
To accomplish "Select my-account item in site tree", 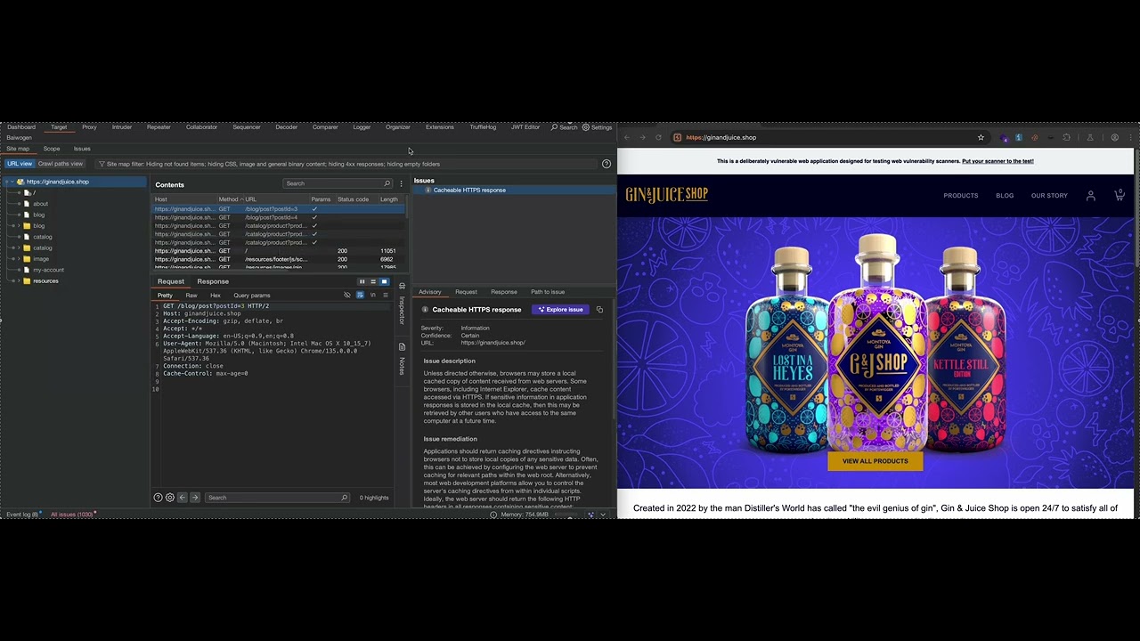I will [48, 270].
